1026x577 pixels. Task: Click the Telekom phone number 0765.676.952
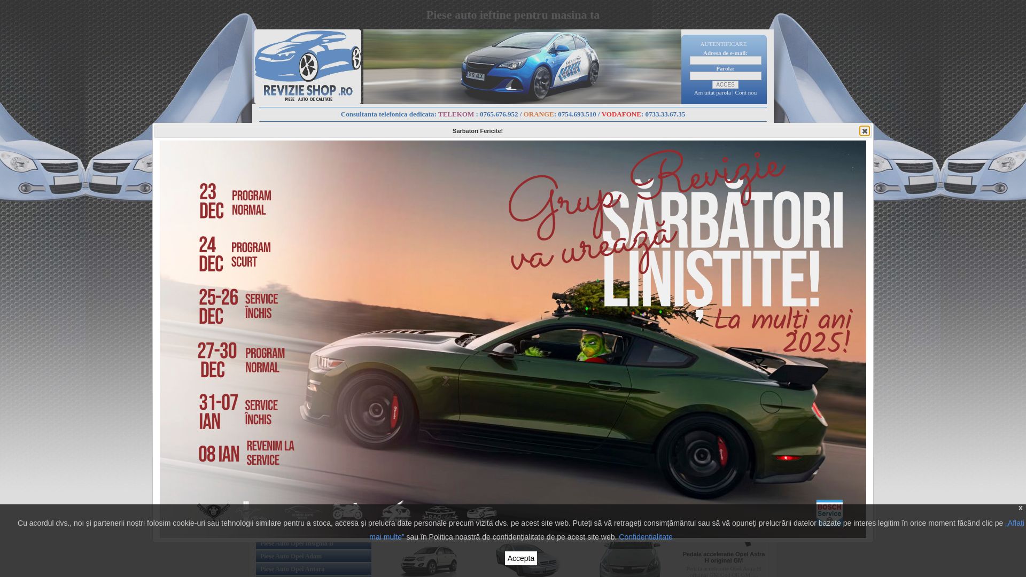point(499,114)
